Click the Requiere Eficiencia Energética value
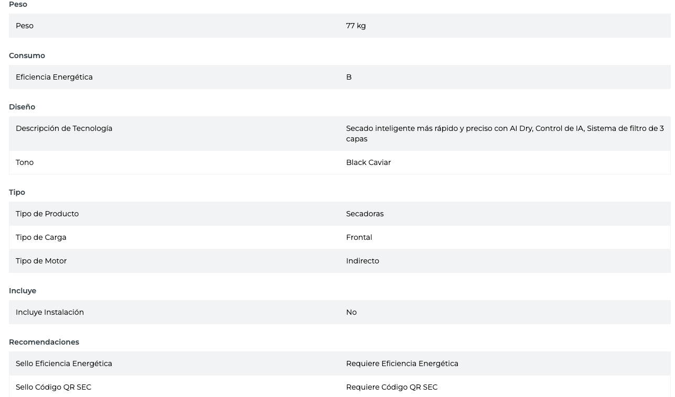This screenshot has width=675, height=397. 402,363
